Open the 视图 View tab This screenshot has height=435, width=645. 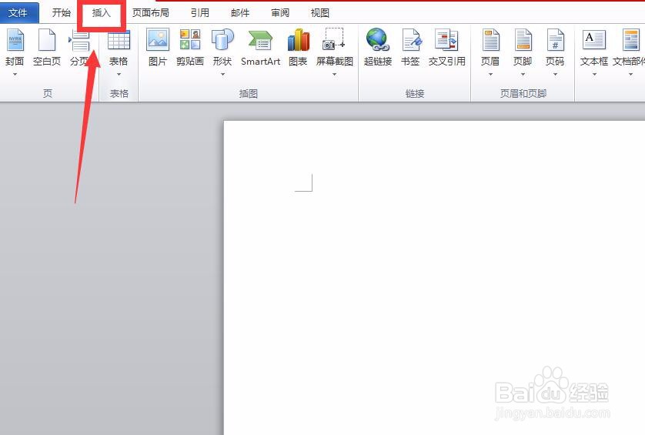319,13
